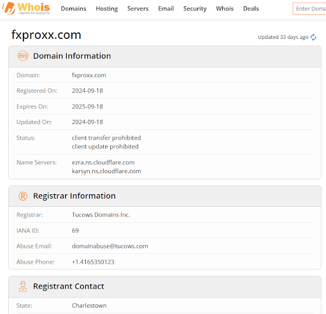Click abuse phone +1.4165350123

click(93, 262)
